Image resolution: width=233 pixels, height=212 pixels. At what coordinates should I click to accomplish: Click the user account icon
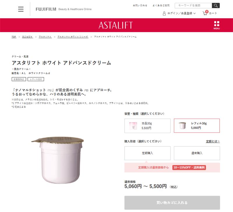(164, 13)
